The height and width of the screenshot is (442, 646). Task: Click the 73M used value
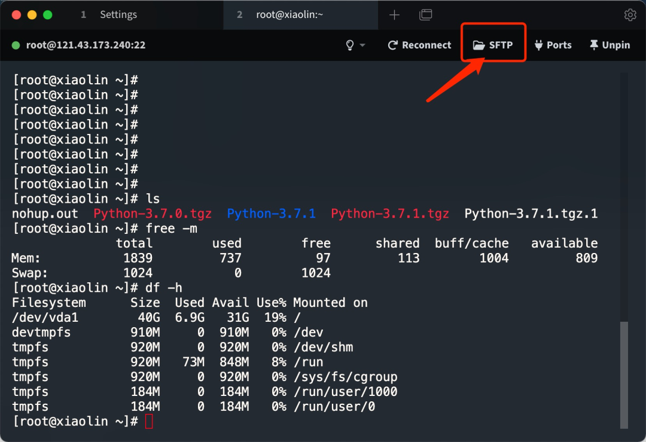coord(193,362)
